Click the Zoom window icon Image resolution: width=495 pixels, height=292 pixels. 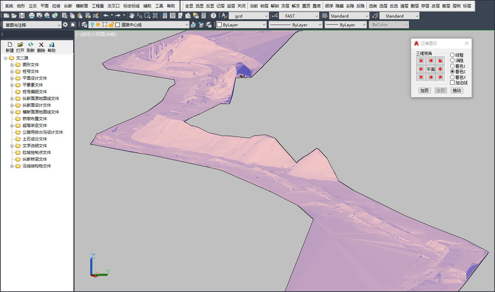pos(147,15)
